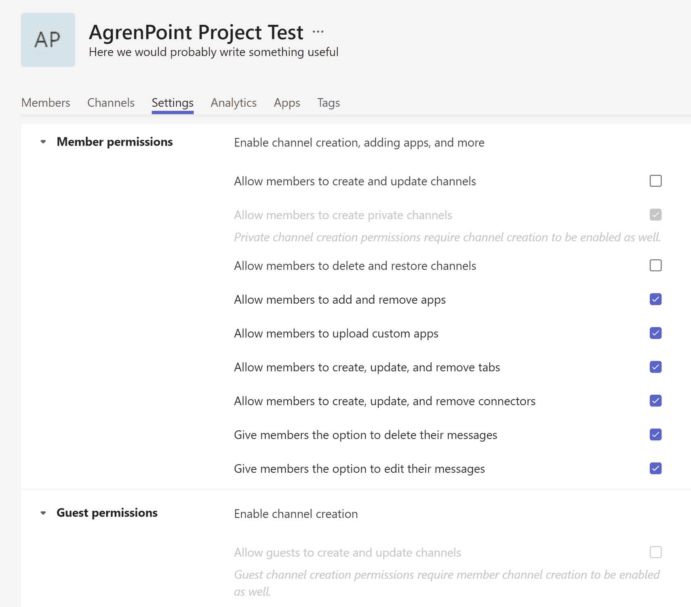This screenshot has height=607, width=691.
Task: Enable members to create and update channels
Action: (655, 181)
